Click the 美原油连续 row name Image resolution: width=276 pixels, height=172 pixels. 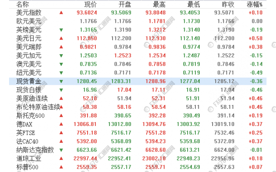tap(32, 98)
